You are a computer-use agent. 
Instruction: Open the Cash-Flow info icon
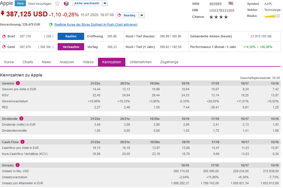coord(22,142)
